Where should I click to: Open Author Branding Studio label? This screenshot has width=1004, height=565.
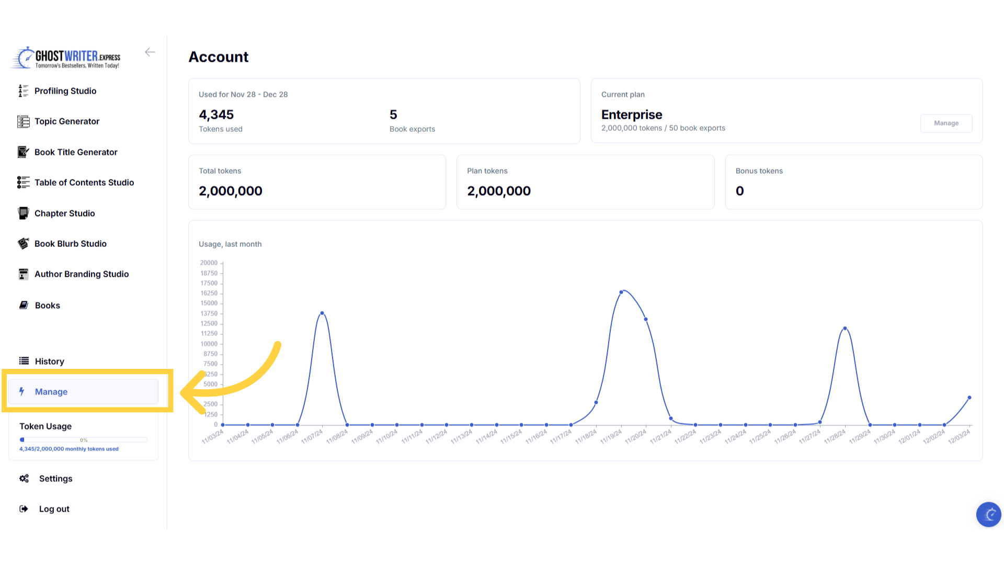coord(82,274)
